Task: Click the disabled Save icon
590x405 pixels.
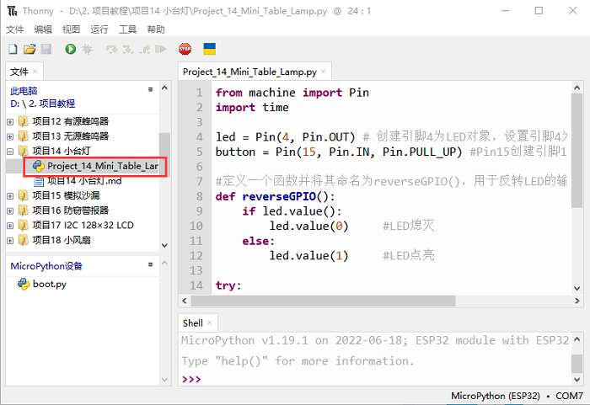Action: [46, 50]
